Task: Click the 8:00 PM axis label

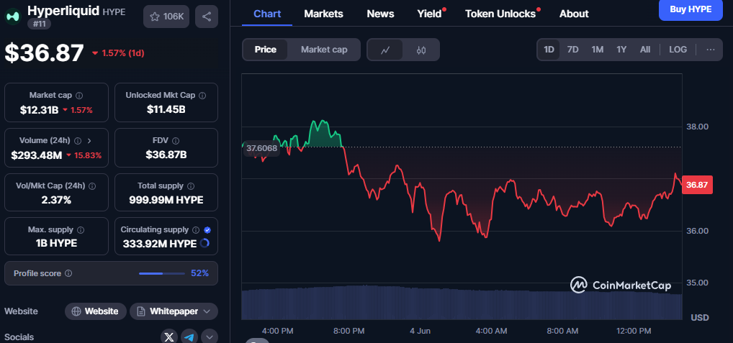Action: (x=348, y=331)
